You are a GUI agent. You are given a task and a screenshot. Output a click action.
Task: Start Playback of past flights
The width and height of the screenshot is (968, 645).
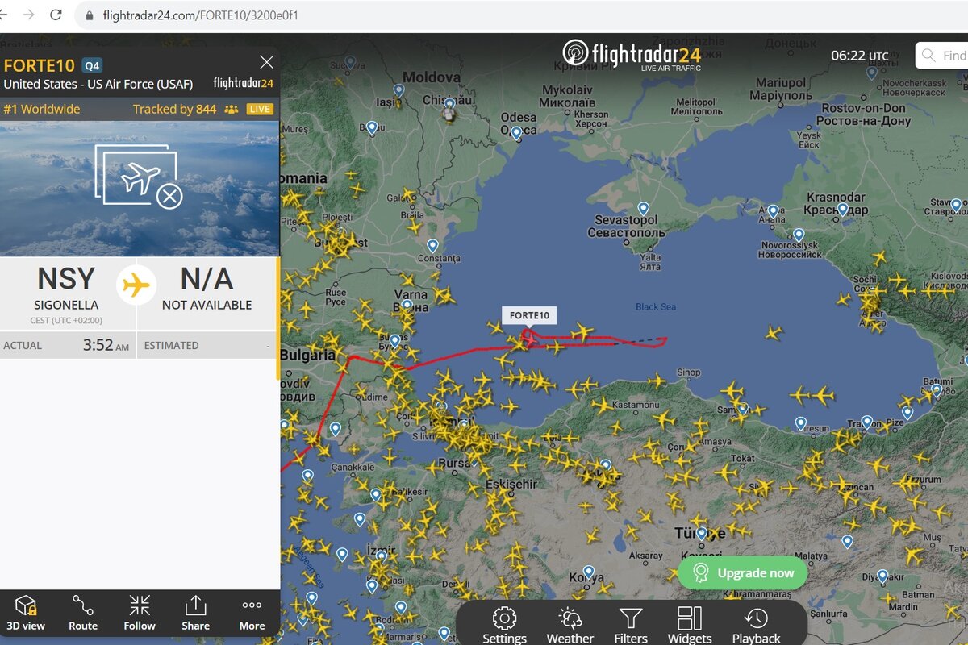point(756,626)
